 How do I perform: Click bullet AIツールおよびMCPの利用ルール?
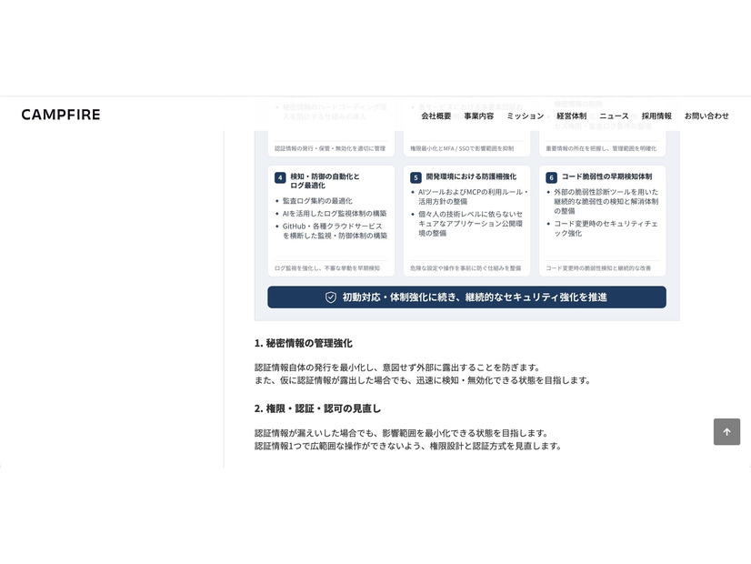tap(473, 196)
